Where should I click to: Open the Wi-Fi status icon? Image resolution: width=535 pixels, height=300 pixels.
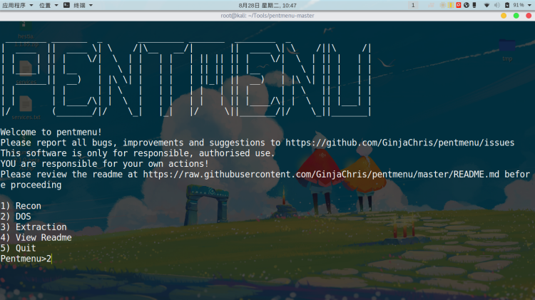pyautogui.click(x=487, y=5)
